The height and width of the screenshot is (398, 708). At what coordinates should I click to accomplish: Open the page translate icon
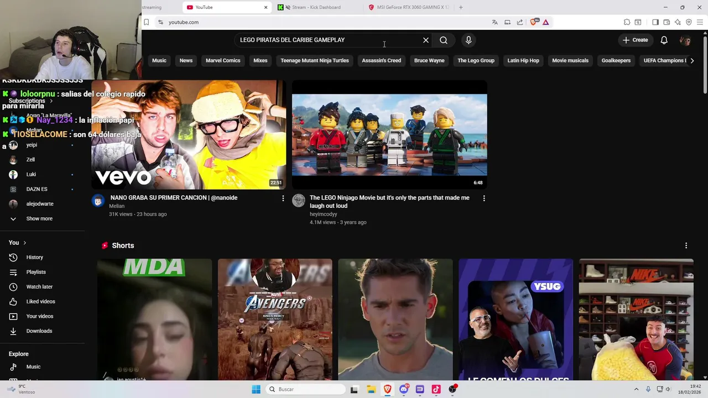click(x=494, y=22)
